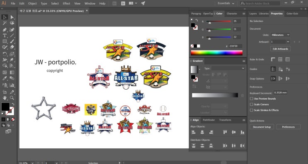The image size is (308, 164).
Task: Select the Paintbrush tool
Action: pos(12,41)
